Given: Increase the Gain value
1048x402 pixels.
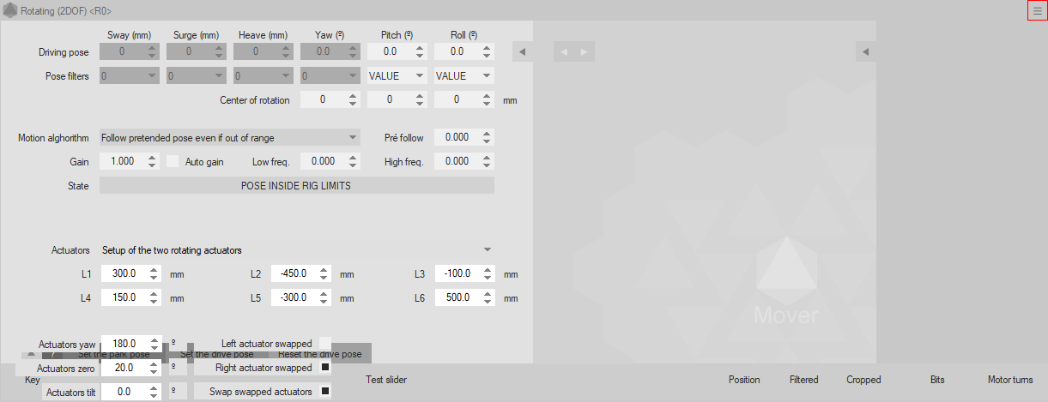Looking at the screenshot, I should point(152,158).
